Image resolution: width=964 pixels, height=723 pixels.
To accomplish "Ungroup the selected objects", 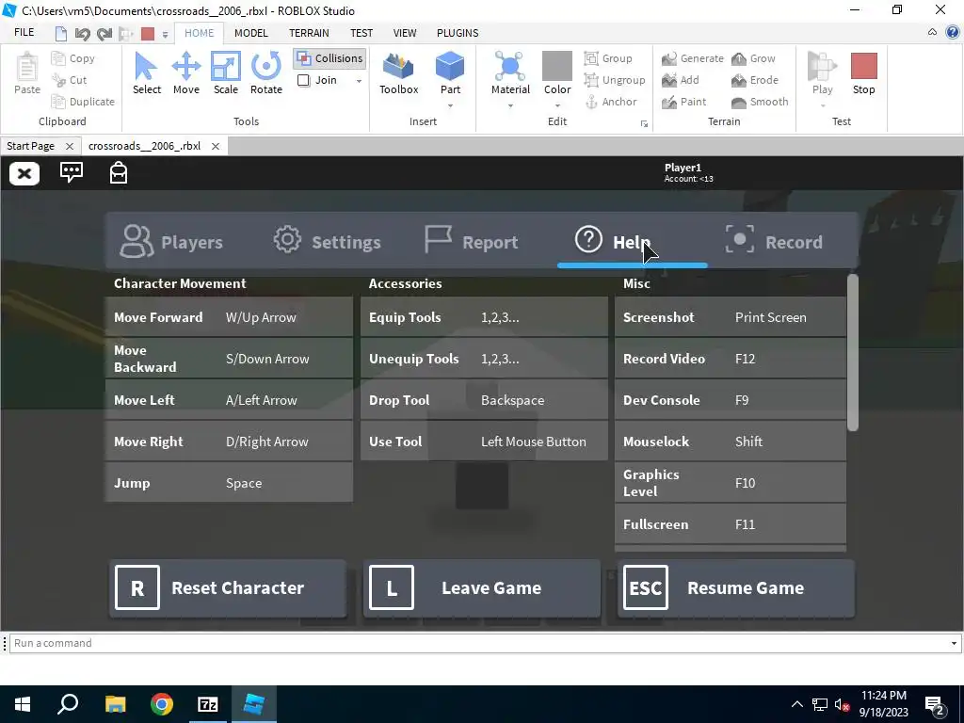I will [615, 80].
